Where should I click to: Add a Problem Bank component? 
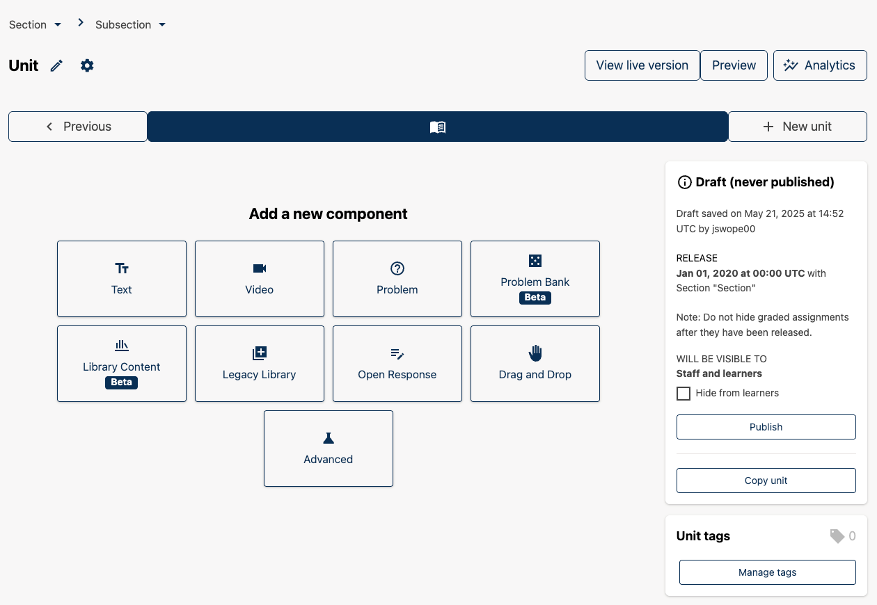pos(535,279)
